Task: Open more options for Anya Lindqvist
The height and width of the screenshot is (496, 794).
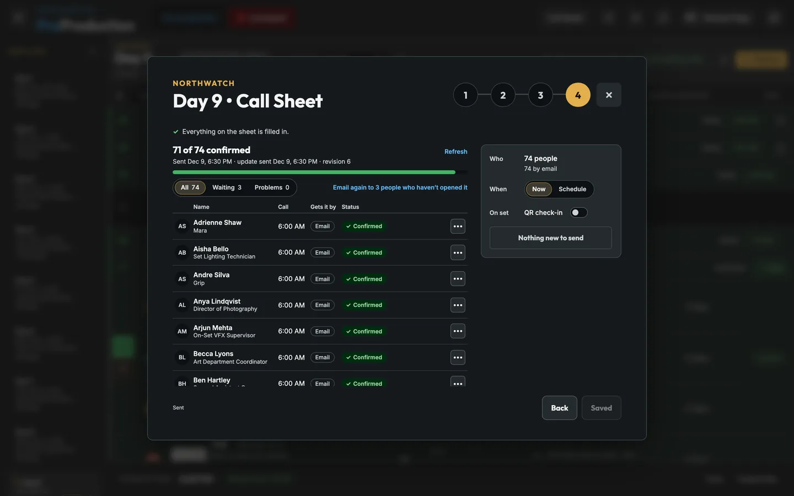Action: 458,305
